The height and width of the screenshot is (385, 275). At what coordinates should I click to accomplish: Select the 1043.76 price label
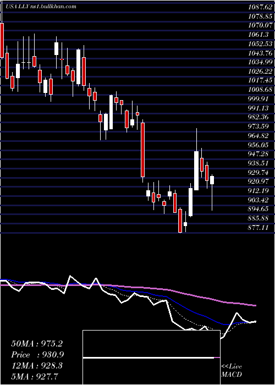(261, 53)
